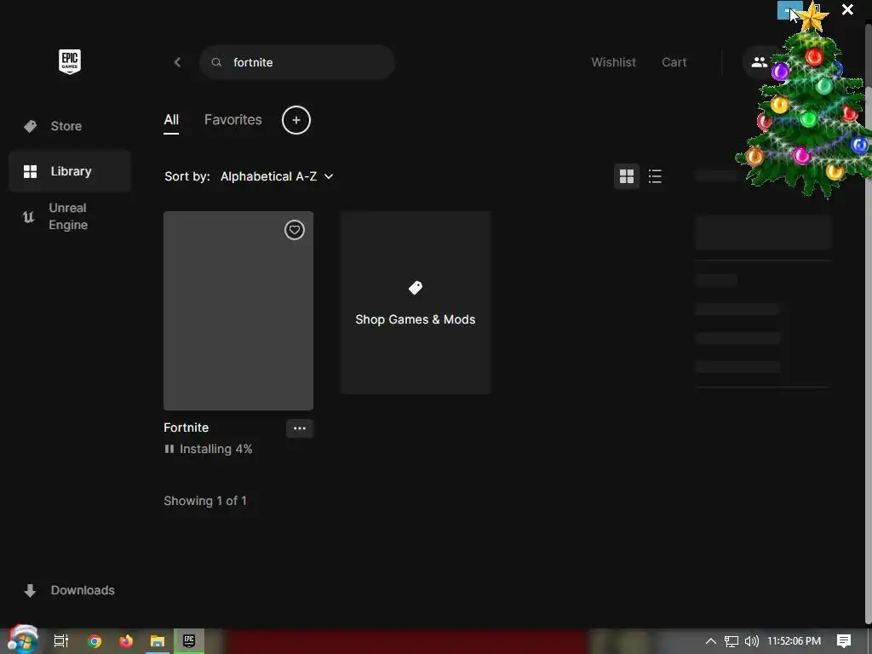The width and height of the screenshot is (872, 654).
Task: Open the network tray icon
Action: [x=731, y=641]
